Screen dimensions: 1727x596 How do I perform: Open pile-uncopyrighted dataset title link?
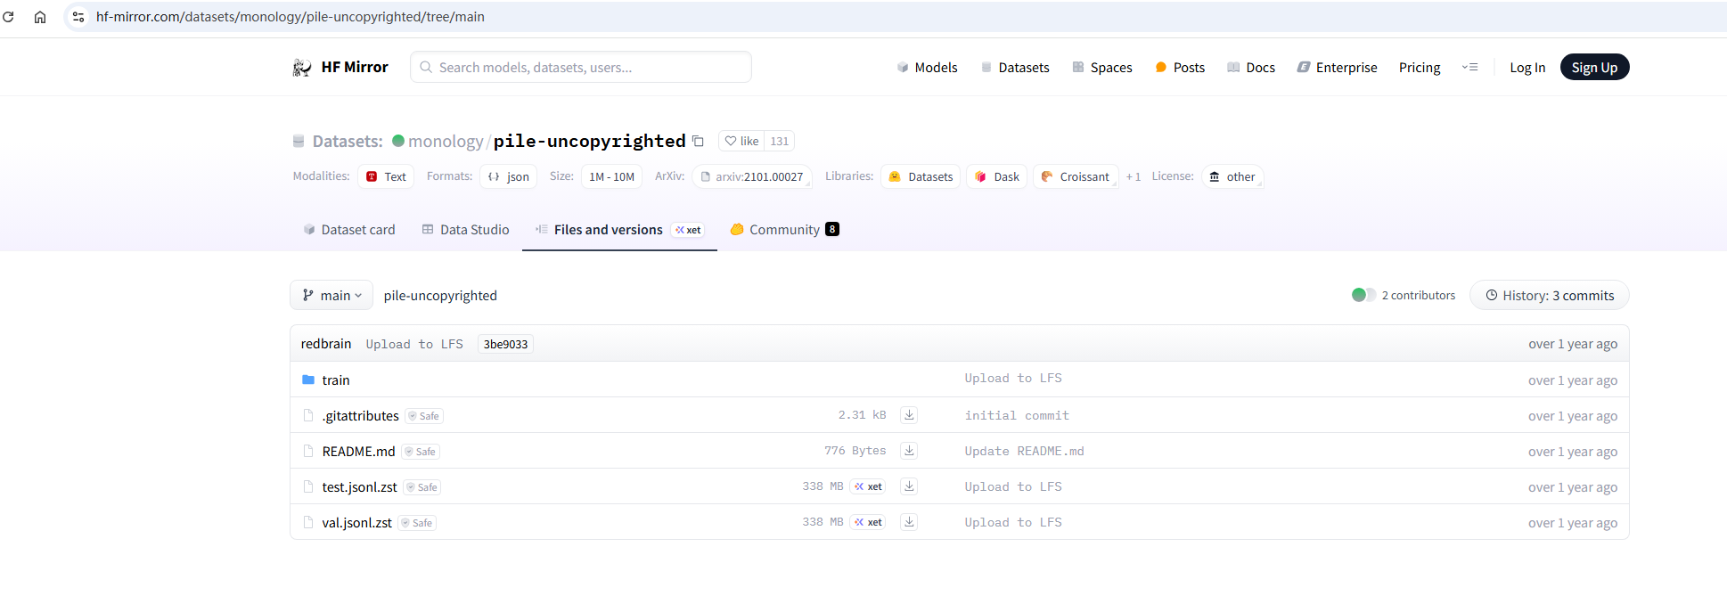pyautogui.click(x=590, y=142)
